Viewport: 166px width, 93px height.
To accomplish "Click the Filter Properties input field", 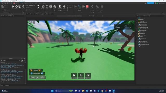I will 12,16.
